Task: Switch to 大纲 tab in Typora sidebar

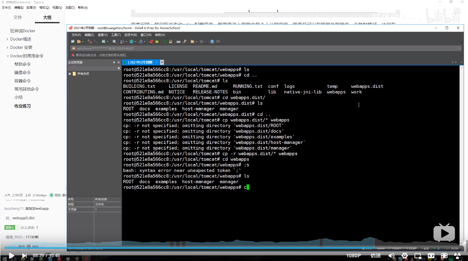Action: point(47,17)
